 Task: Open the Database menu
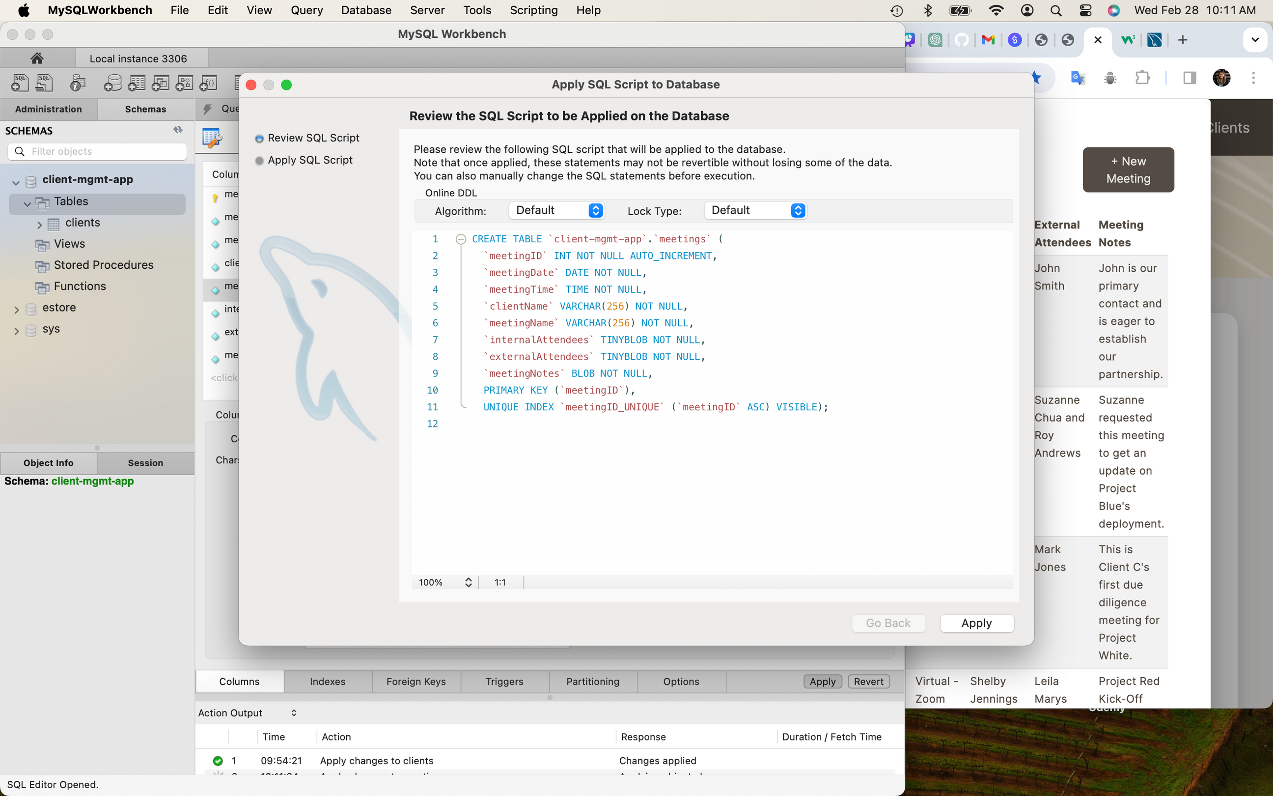[x=366, y=10]
